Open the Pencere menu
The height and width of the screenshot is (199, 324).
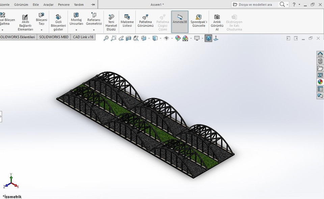pyautogui.click(x=63, y=4)
